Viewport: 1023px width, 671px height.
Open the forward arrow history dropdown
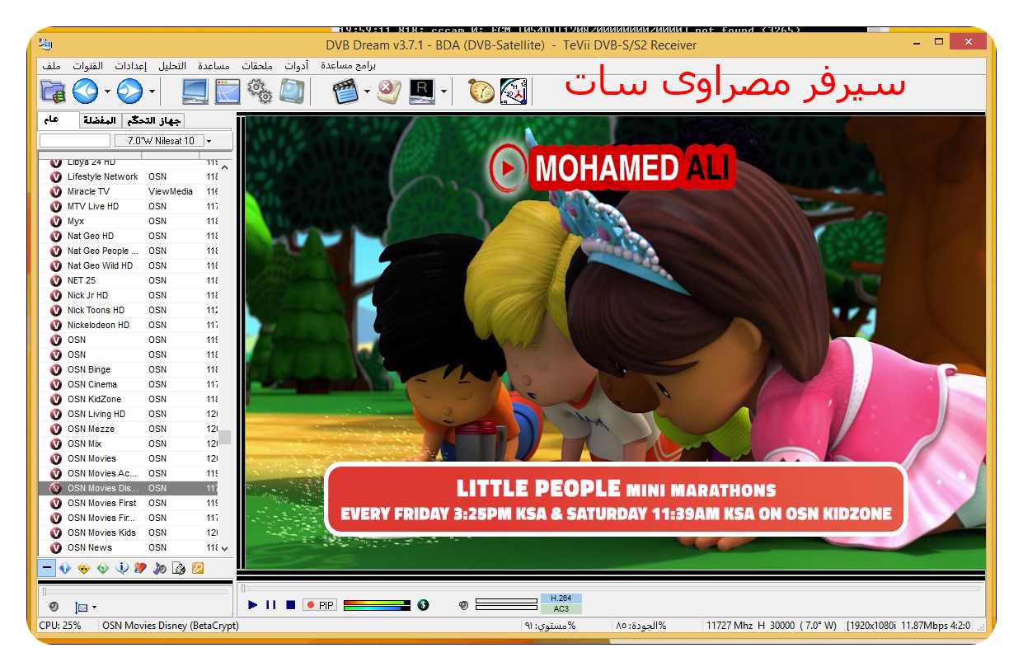click(x=152, y=91)
